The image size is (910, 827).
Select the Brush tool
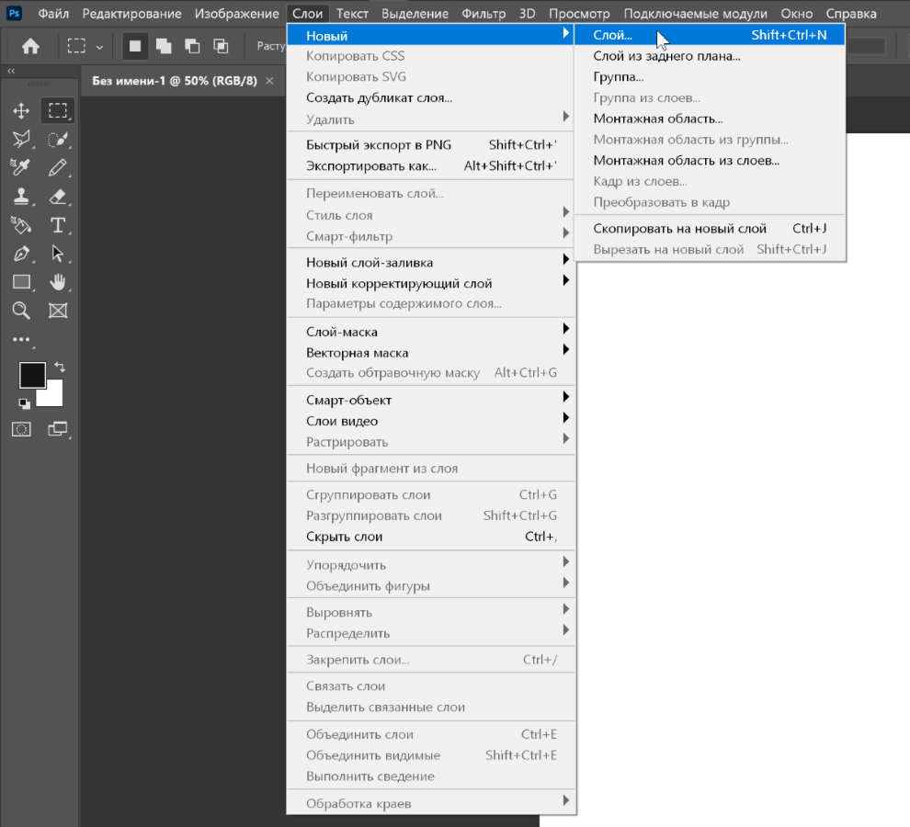pyautogui.click(x=58, y=167)
